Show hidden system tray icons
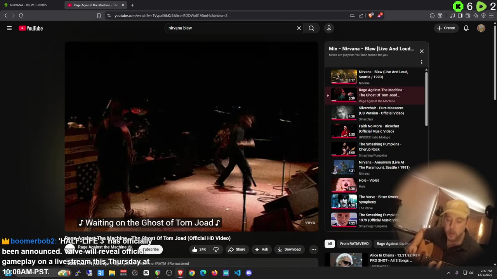 click(448, 273)
